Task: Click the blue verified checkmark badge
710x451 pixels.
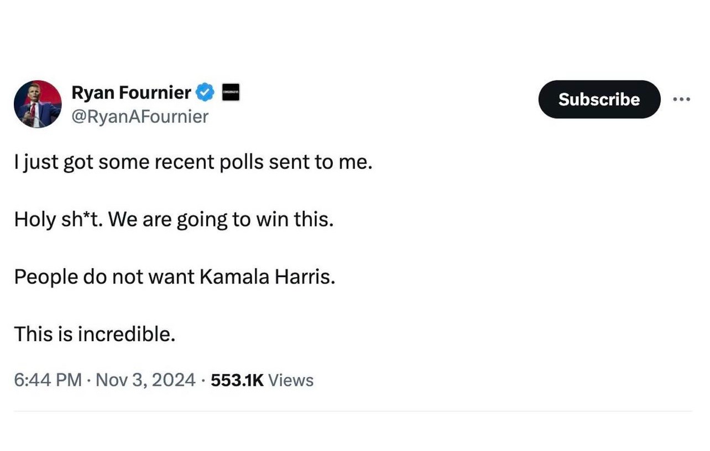Action: (x=206, y=93)
